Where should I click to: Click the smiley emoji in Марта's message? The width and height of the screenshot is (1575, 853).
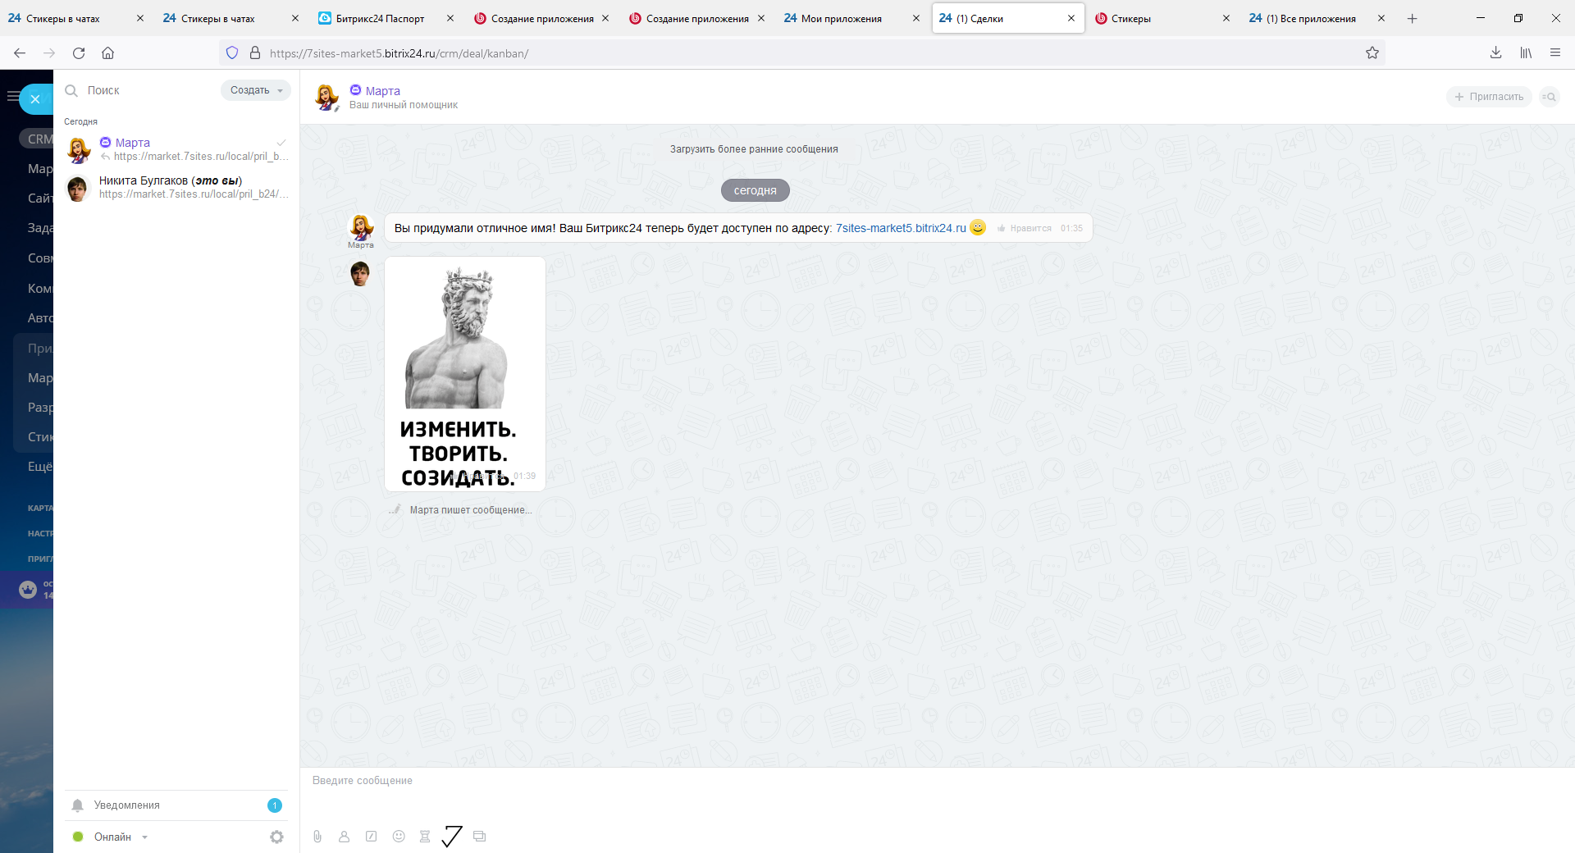tap(978, 228)
